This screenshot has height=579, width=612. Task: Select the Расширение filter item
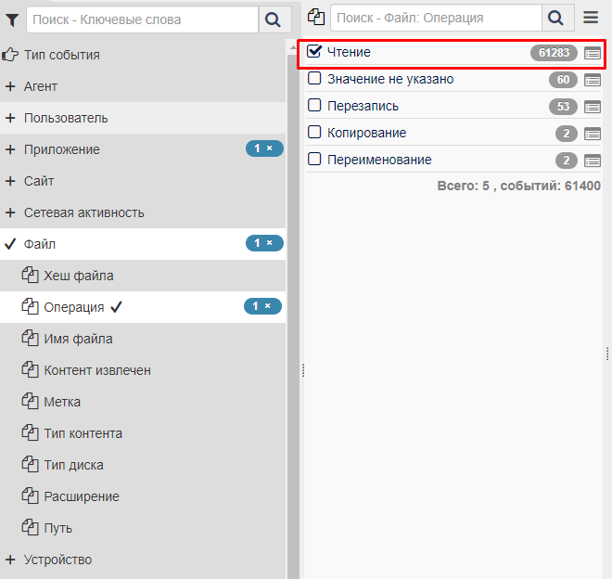coord(82,496)
